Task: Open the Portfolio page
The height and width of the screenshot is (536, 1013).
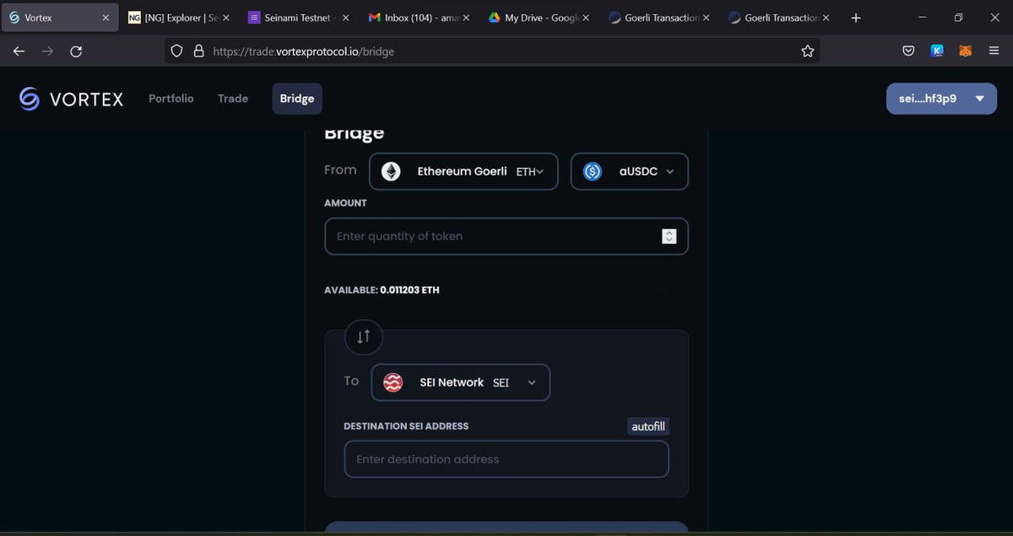Action: (x=171, y=99)
